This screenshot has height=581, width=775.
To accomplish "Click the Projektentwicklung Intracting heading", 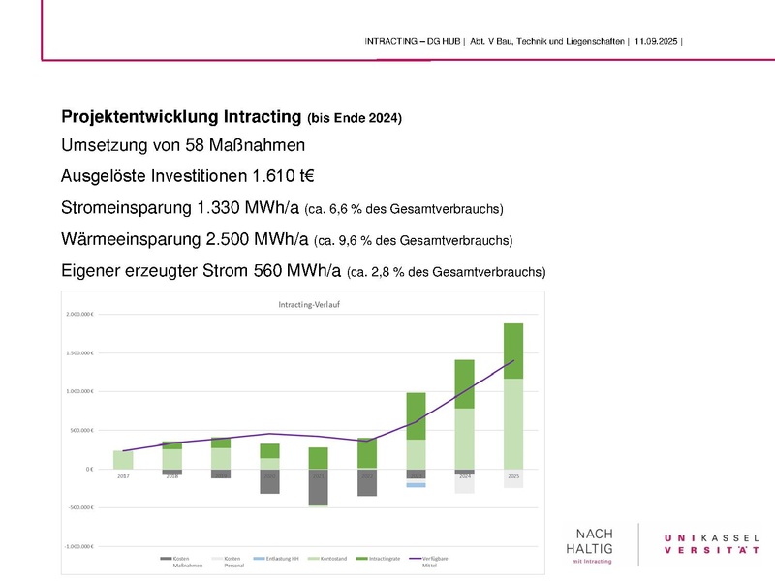I will (182, 117).
